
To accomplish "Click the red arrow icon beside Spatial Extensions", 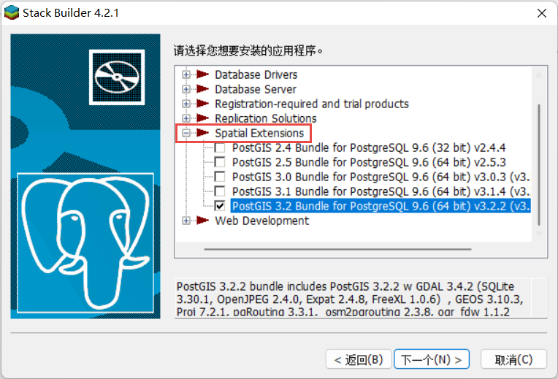I will (x=202, y=133).
